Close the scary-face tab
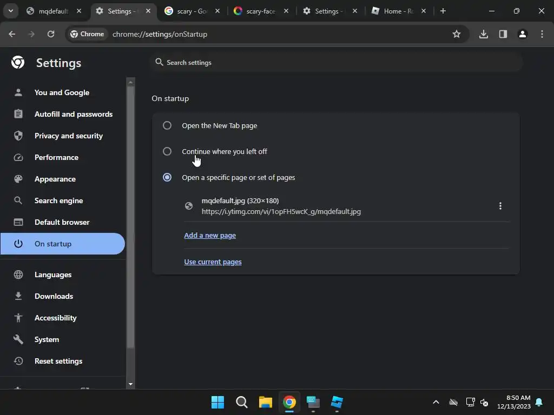This screenshot has width=554, height=415. (286, 11)
